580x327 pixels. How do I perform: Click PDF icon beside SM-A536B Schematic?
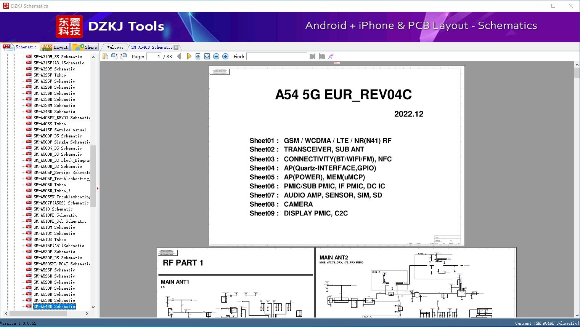[29, 294]
